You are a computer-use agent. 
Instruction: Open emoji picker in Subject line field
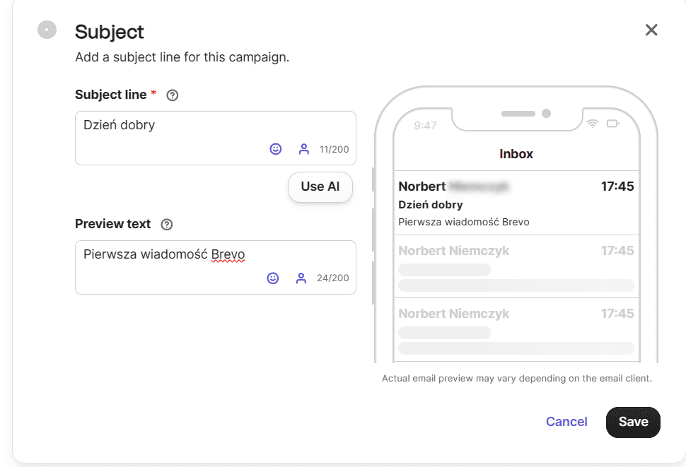(x=276, y=149)
